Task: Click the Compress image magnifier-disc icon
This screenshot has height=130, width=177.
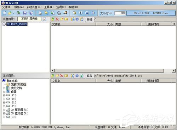Action: point(59,13)
